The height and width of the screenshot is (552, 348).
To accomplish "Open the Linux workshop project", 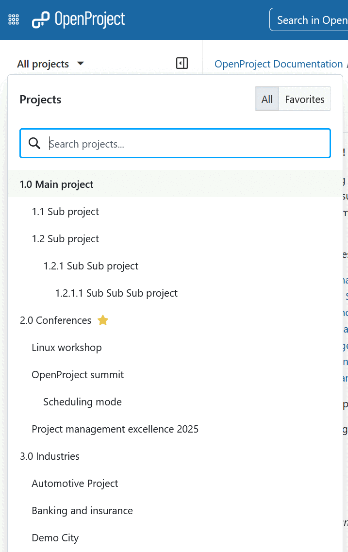I will click(66, 347).
